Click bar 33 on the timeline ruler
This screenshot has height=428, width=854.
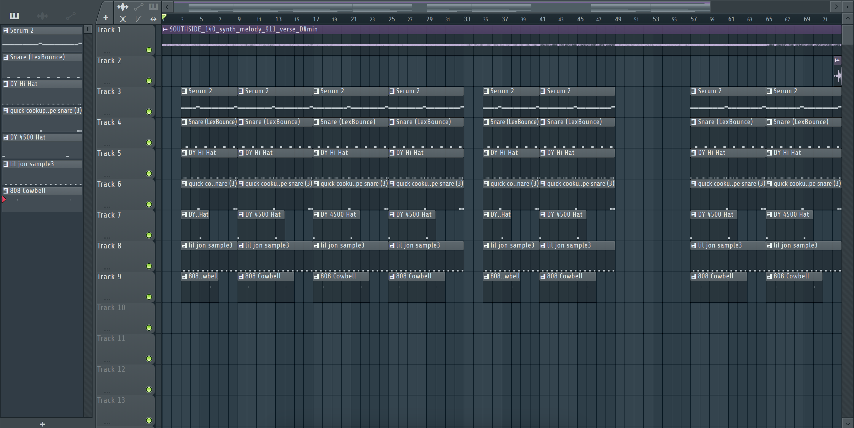(467, 19)
